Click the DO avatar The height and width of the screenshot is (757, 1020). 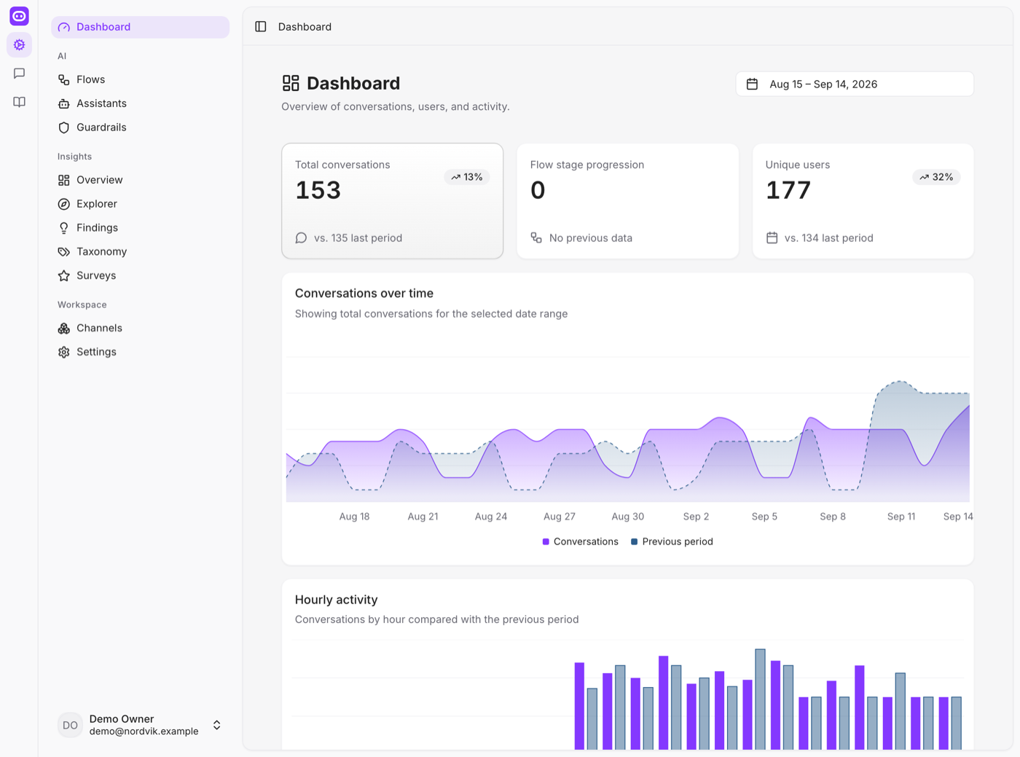click(x=70, y=725)
